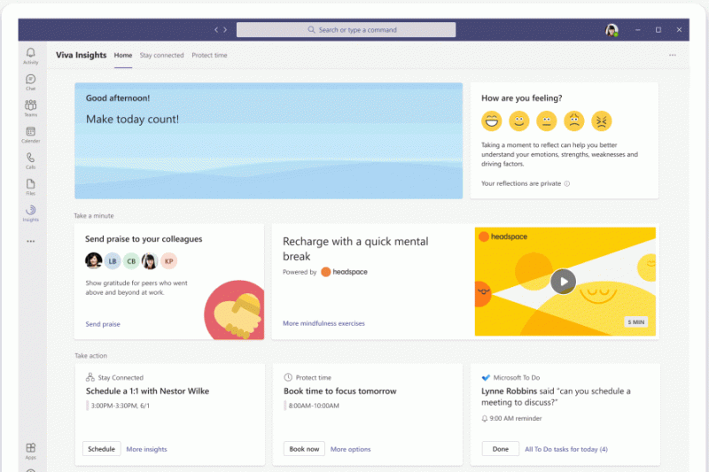Image resolution: width=709 pixels, height=472 pixels.
Task: Click the search or command box
Action: tap(346, 30)
